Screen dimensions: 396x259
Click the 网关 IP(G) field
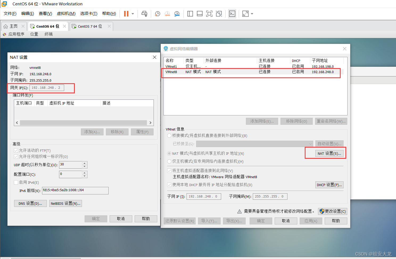pos(47,88)
